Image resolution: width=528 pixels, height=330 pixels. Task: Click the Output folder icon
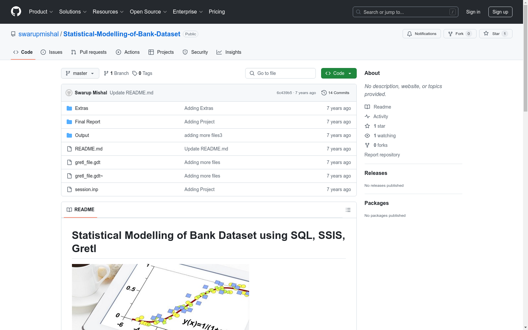pos(69,135)
